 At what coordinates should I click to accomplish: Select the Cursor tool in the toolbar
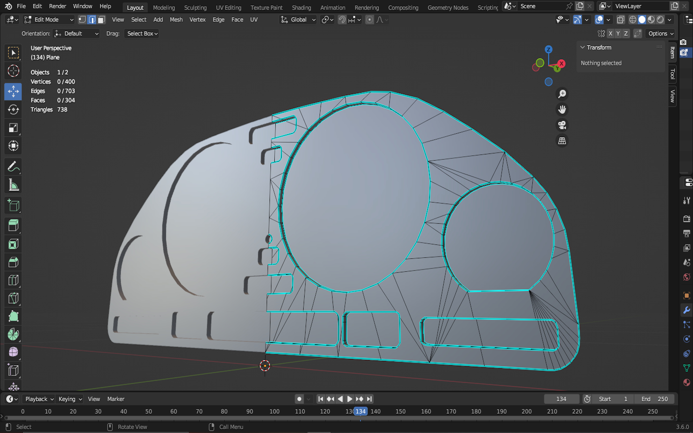pyautogui.click(x=13, y=71)
